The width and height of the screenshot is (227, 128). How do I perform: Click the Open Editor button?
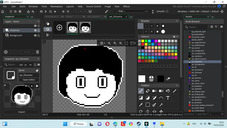coord(29,80)
